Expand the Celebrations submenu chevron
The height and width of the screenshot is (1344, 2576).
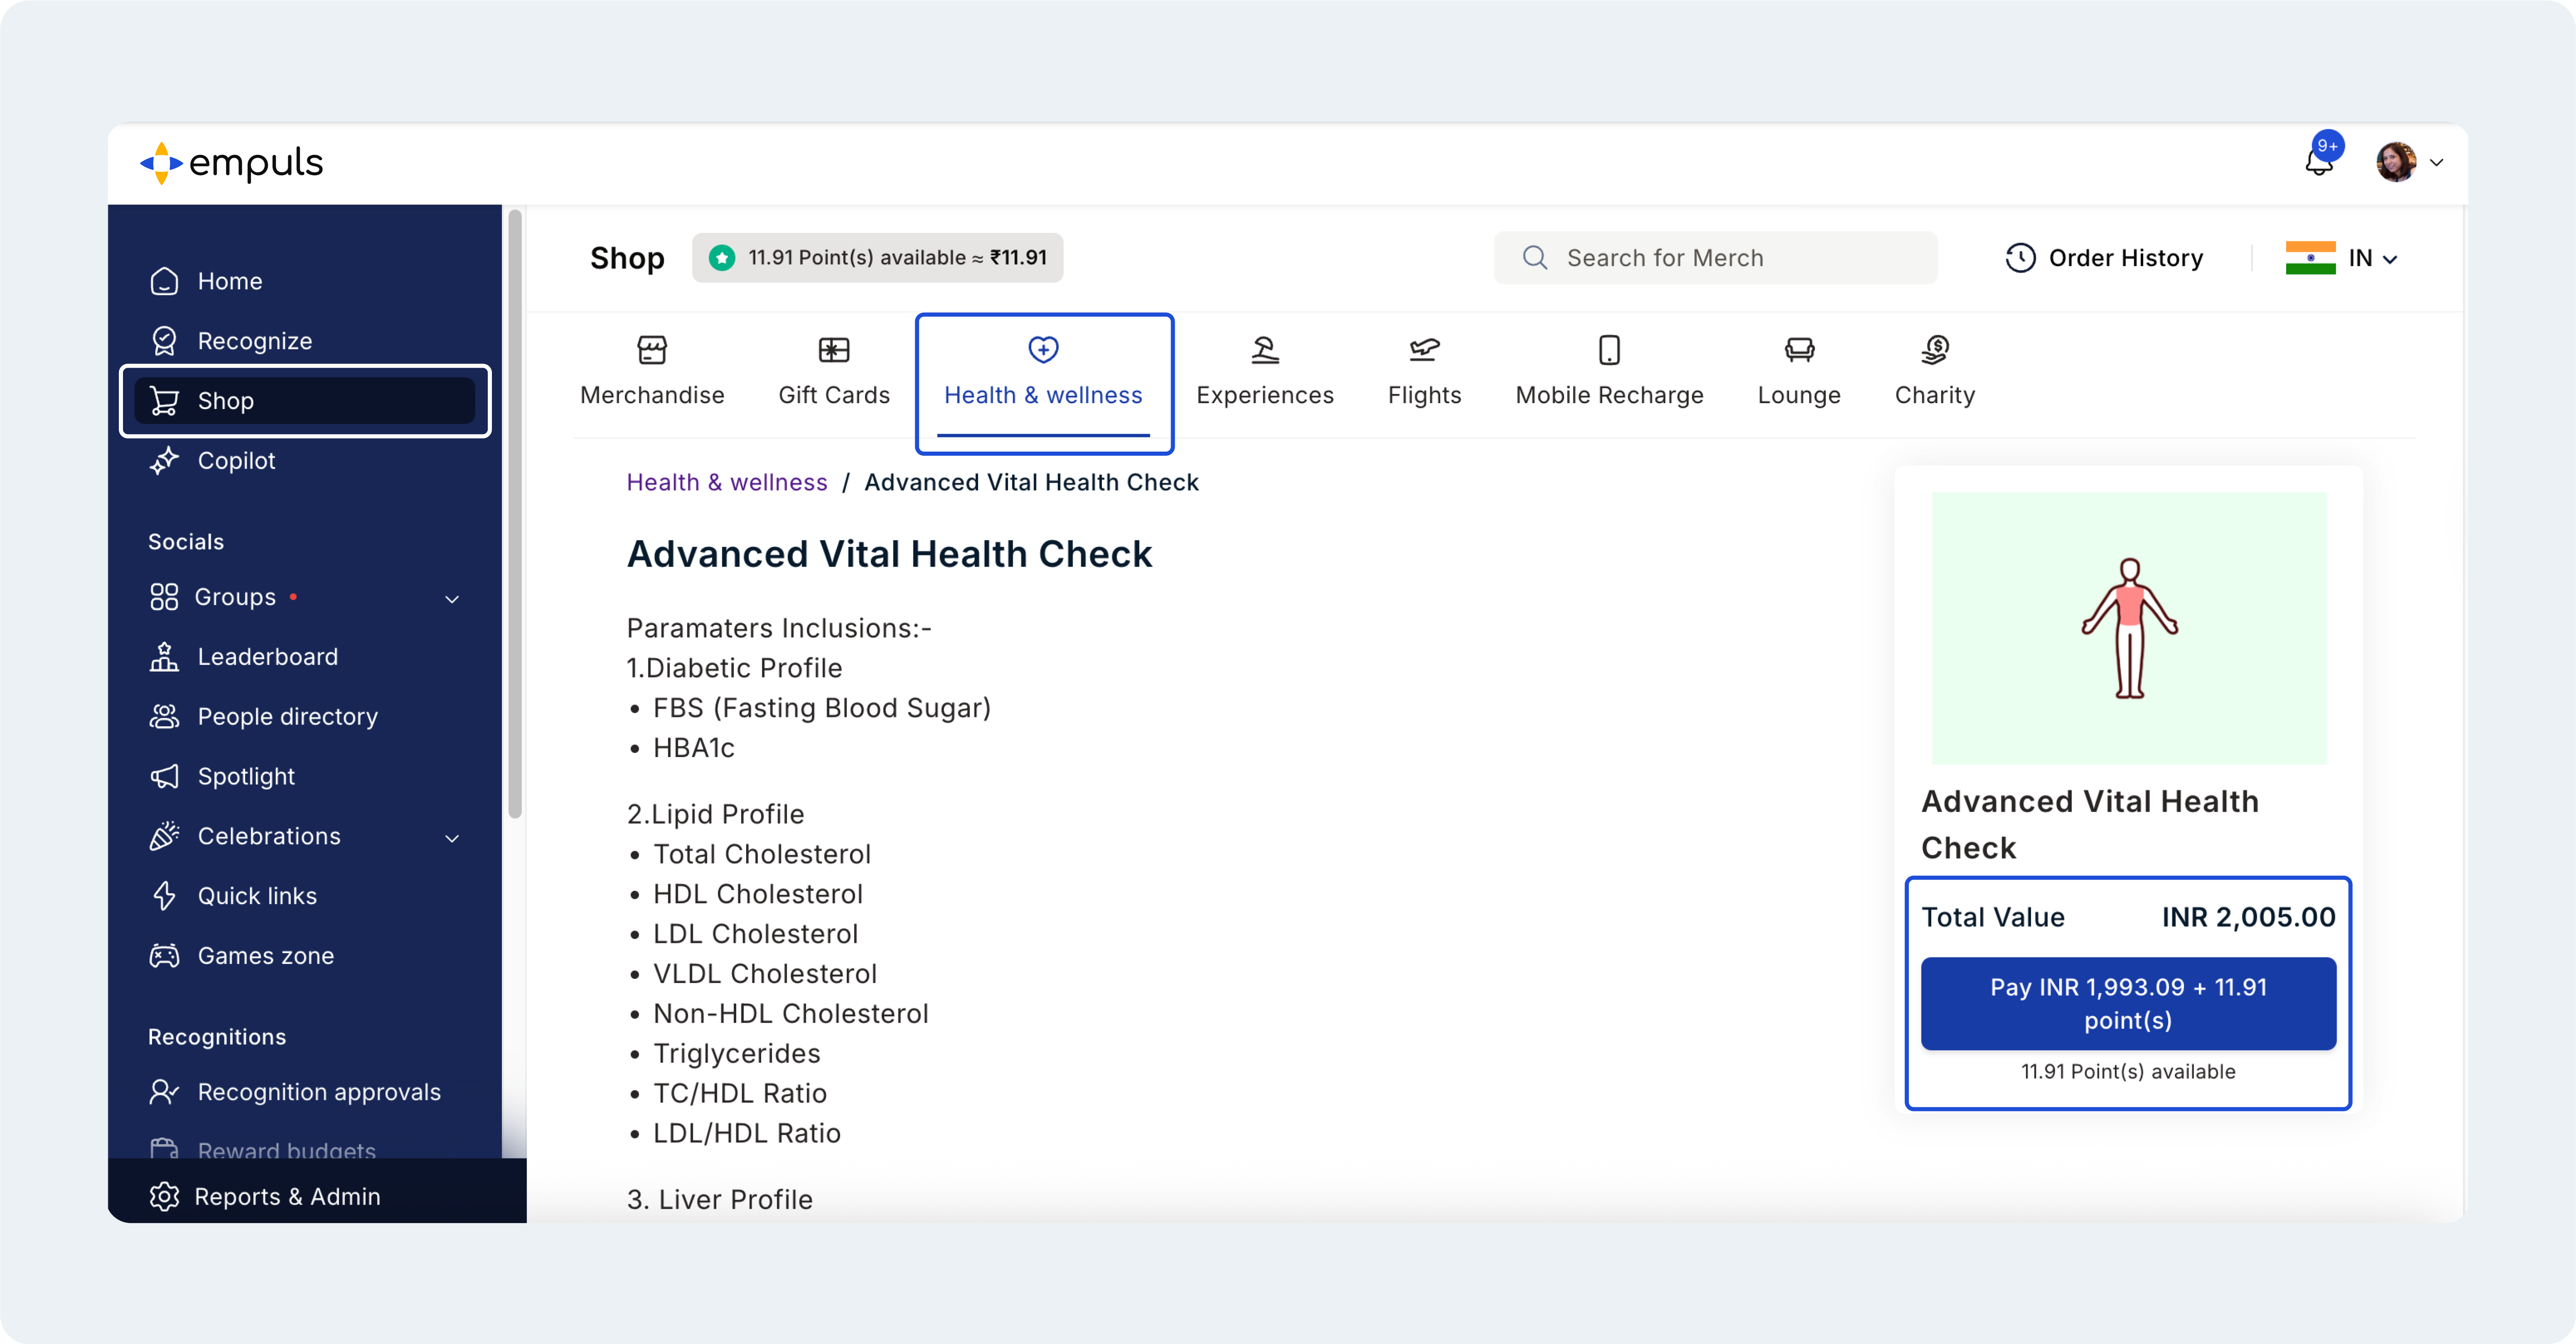click(x=452, y=837)
